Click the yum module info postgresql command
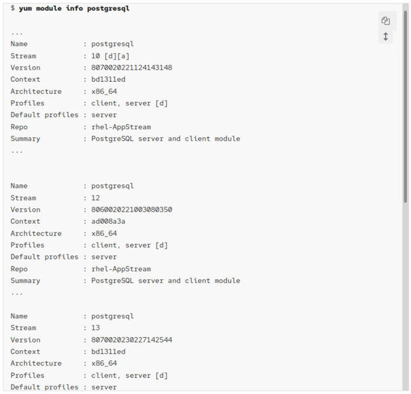411x394 pixels. pyautogui.click(x=74, y=8)
